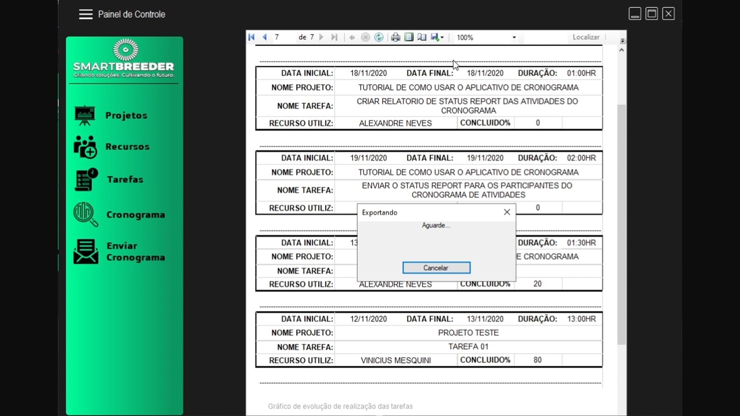Toggle print layout view icon

click(409, 37)
